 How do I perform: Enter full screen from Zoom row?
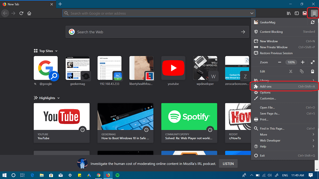[313, 62]
